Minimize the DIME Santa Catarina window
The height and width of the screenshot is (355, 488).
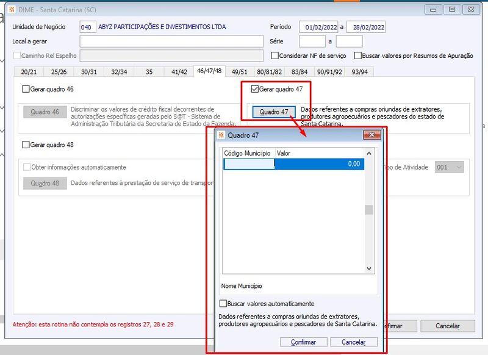(433, 10)
